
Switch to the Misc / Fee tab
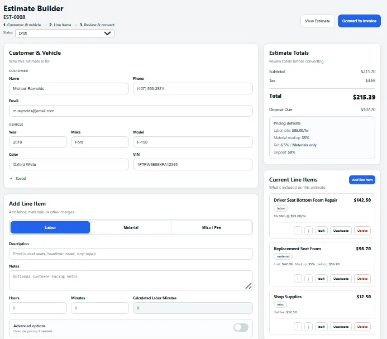click(212, 227)
